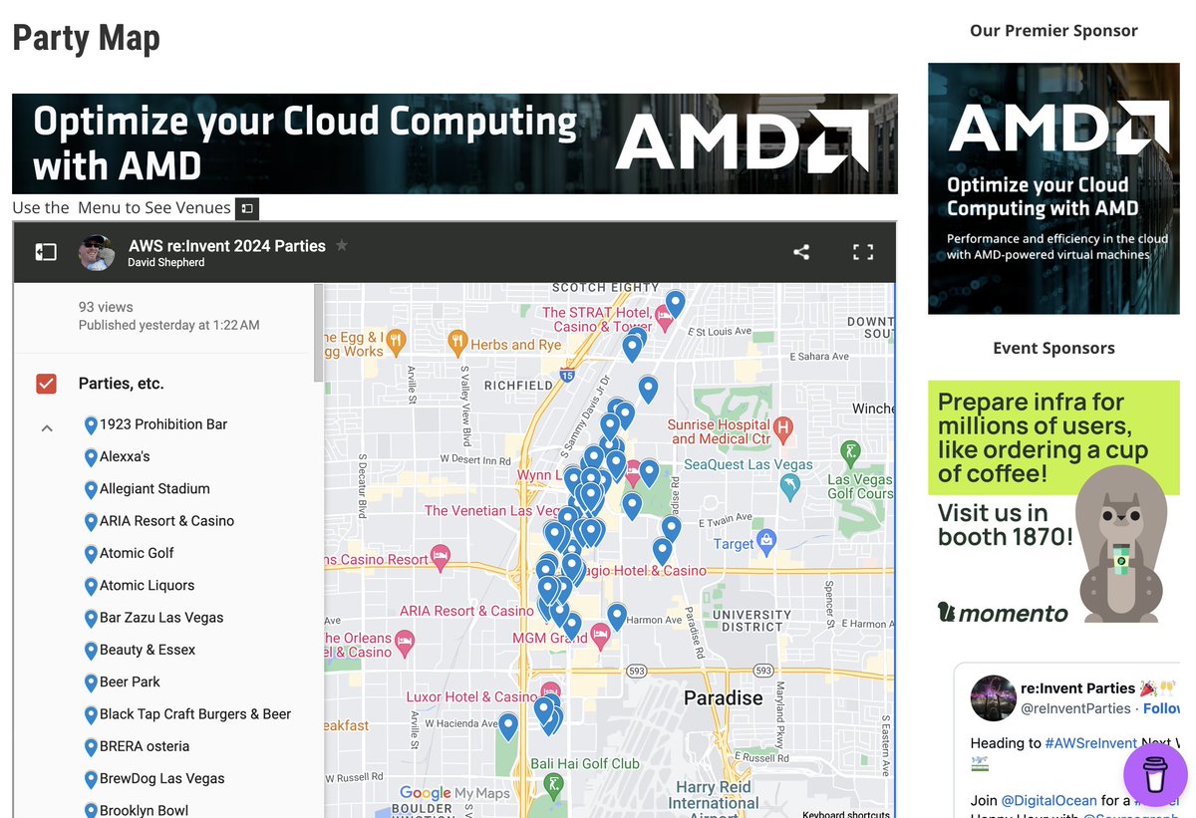Click the blue pin near E Twain Ave
This screenshot has width=1196, height=818.
coord(672,528)
